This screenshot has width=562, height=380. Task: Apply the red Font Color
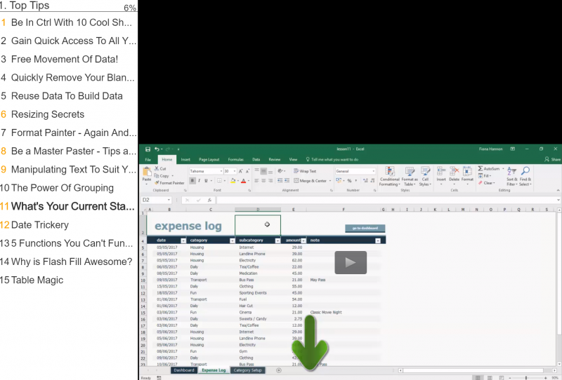(x=243, y=181)
